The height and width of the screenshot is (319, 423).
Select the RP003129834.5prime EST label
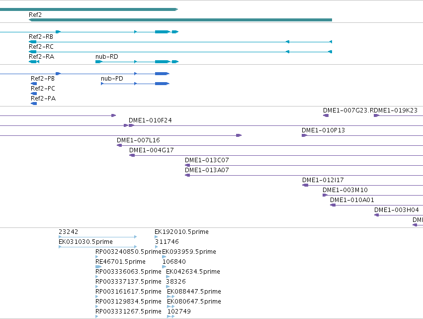(128, 302)
